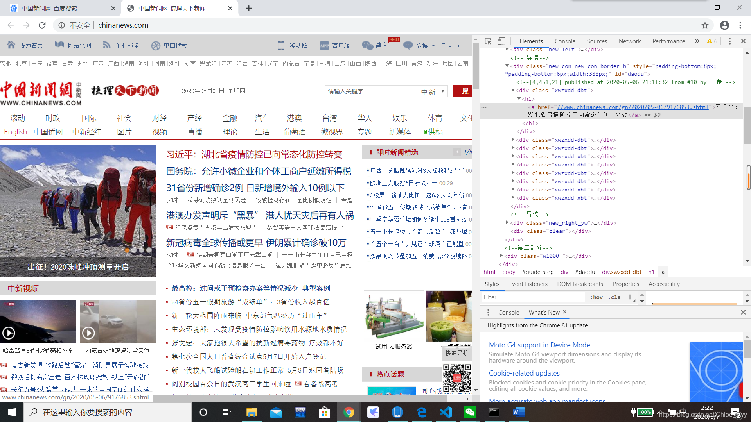Expand the new_left div node
751x422 pixels.
[507, 50]
